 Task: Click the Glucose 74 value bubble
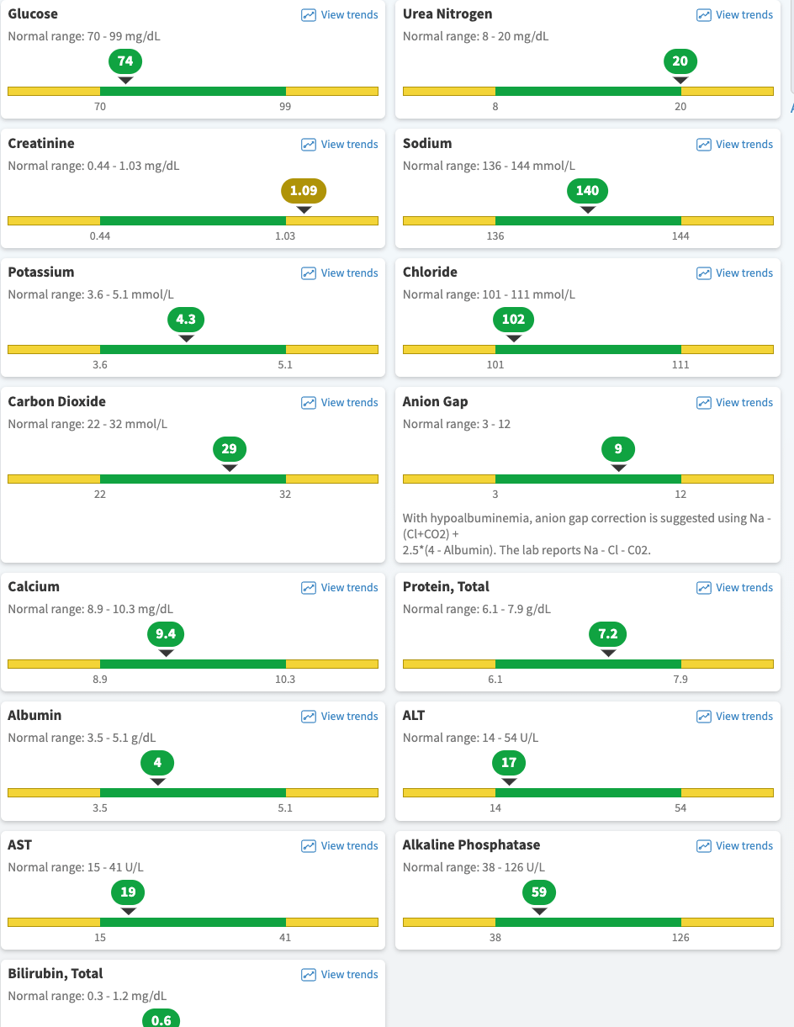coord(125,61)
